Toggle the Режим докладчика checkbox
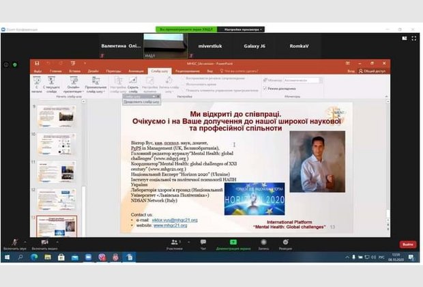This screenshot has width=423, height=287. point(265,89)
